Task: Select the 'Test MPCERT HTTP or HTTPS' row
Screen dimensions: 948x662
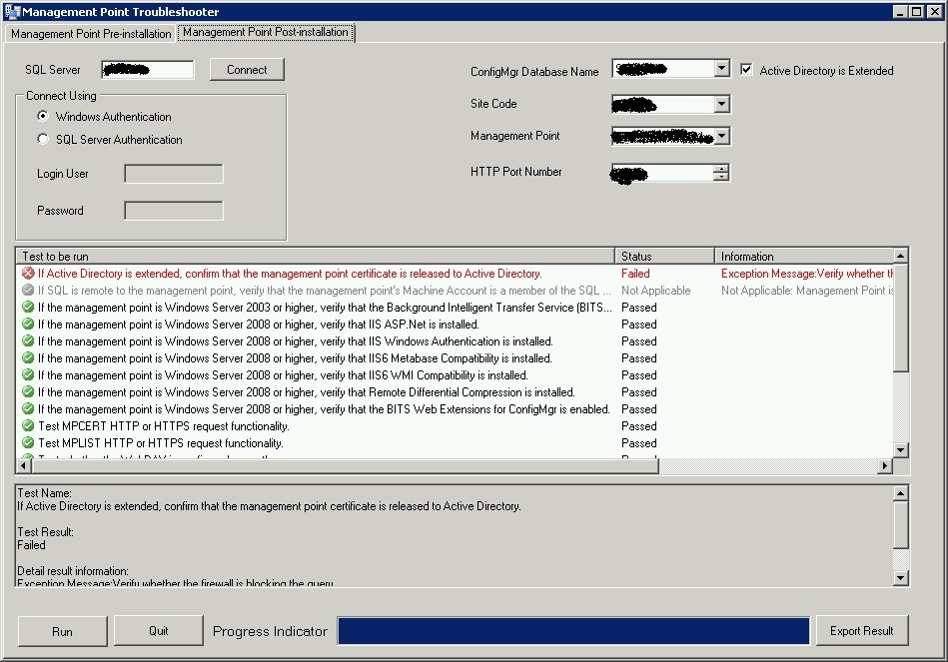Action: (x=455, y=425)
